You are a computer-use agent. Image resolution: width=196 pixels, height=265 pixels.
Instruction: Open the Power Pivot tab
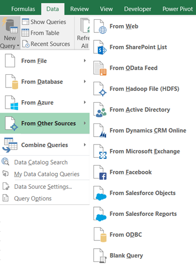pyautogui.click(x=178, y=9)
